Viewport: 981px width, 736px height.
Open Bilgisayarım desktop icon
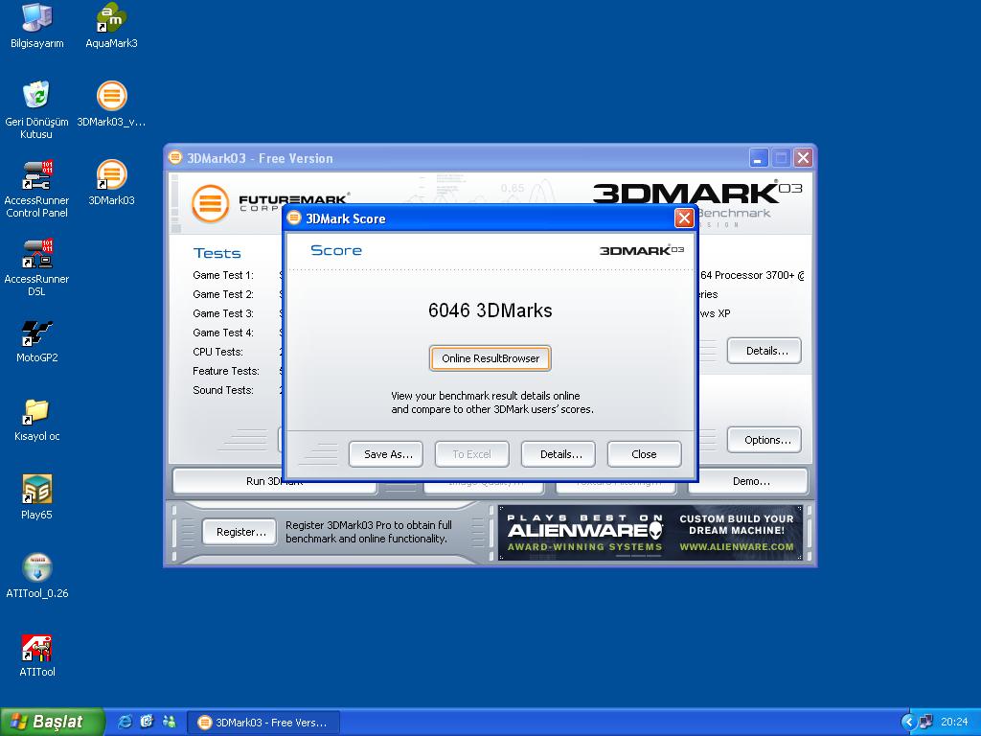(x=37, y=26)
